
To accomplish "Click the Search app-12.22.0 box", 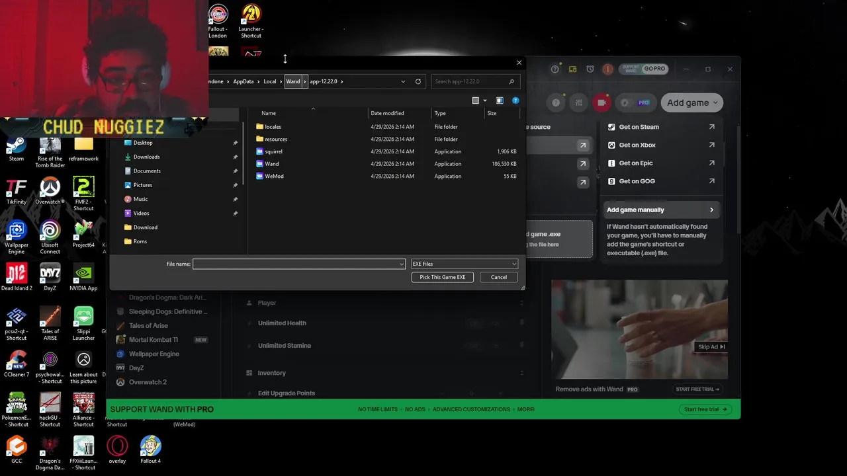I will (x=474, y=81).
